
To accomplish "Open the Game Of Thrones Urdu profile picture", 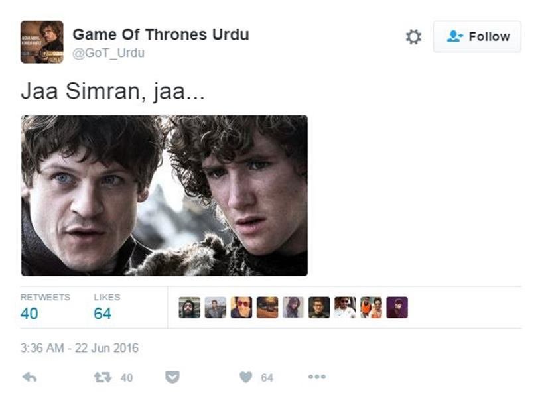I will pos(42,42).
